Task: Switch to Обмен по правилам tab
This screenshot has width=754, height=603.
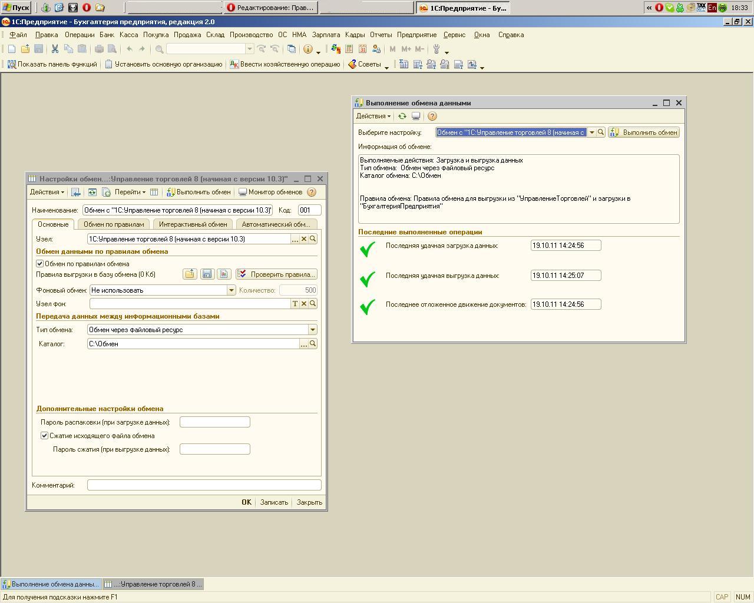Action: coord(114,224)
